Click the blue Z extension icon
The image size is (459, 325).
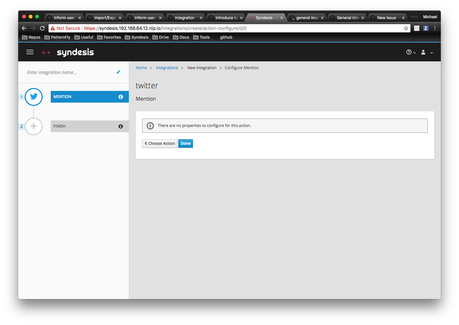(426, 28)
